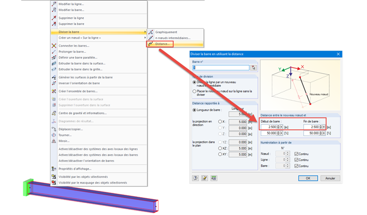This screenshot has width=367, height=215.
Task: Select the XZ plane projection radio
Action: (220, 148)
